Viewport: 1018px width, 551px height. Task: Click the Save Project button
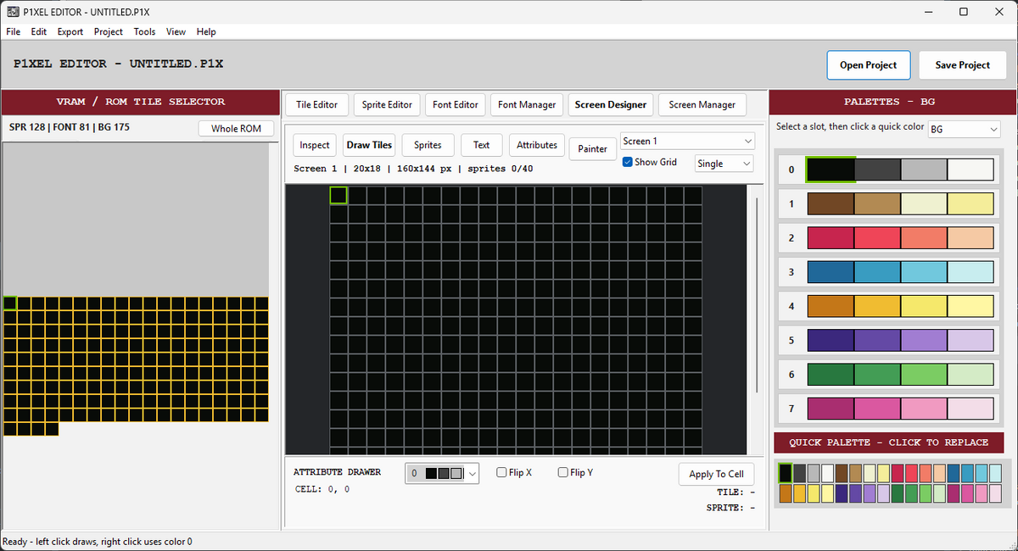963,65
